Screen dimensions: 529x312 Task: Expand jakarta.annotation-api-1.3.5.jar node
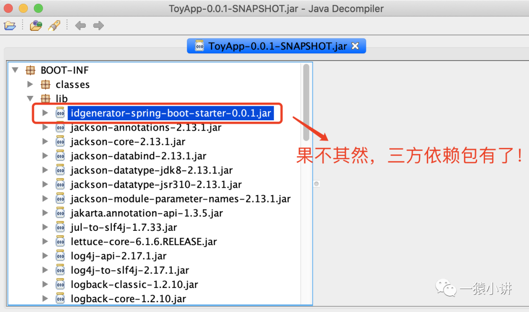(45, 213)
